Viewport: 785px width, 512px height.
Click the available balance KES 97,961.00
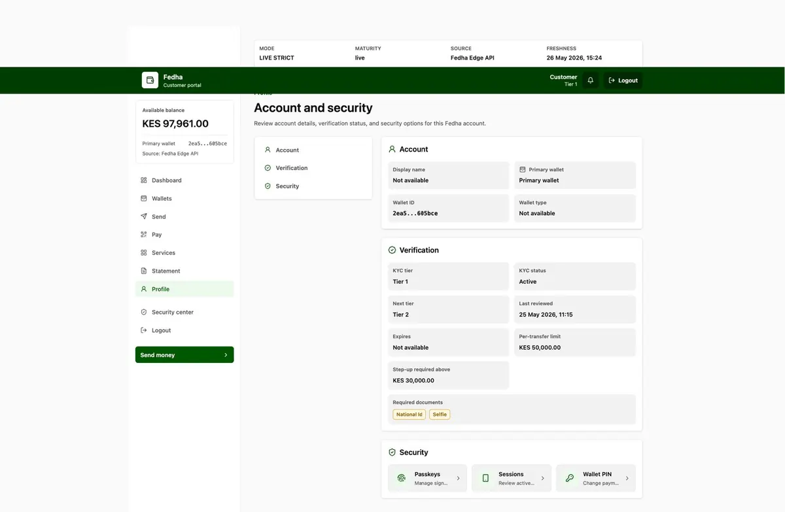click(x=175, y=124)
